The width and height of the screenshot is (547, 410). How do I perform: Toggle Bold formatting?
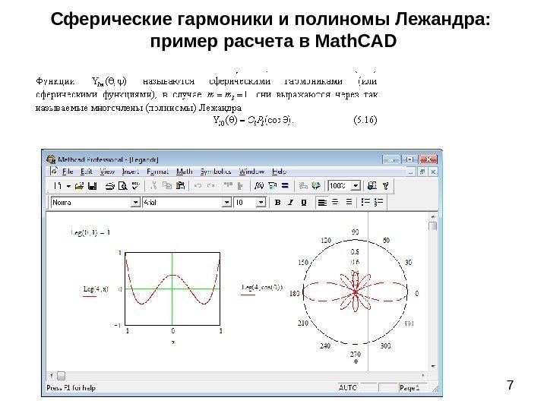pyautogui.click(x=278, y=202)
